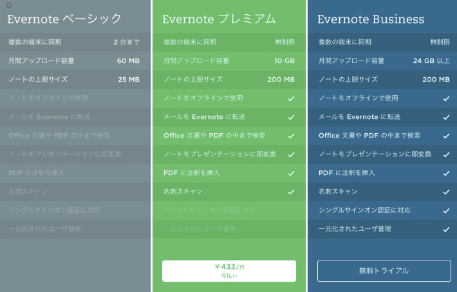Click Premium's 無制限 sync value
Screen dimensions: 457x292
click(x=285, y=42)
